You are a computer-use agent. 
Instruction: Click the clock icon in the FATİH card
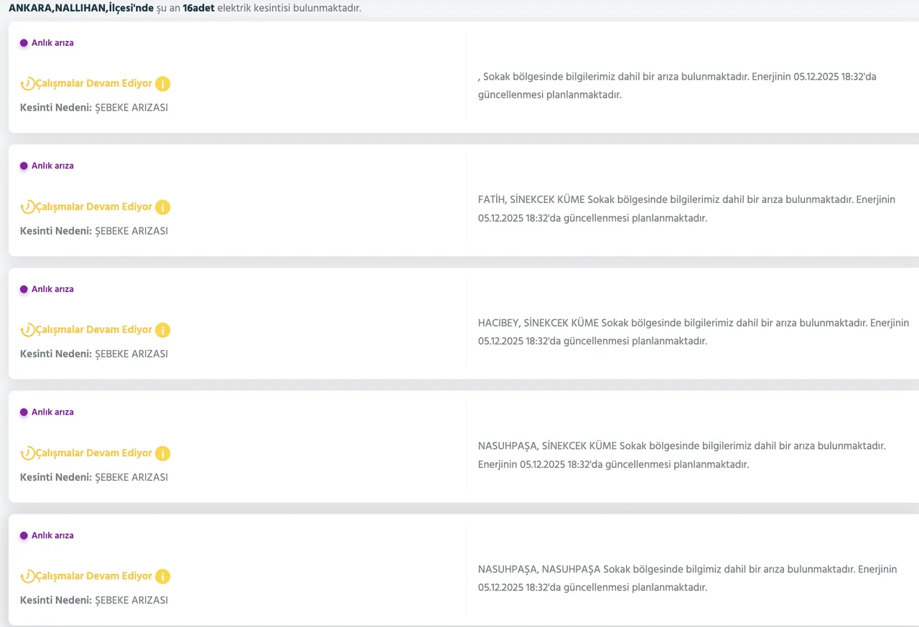pyautogui.click(x=27, y=207)
